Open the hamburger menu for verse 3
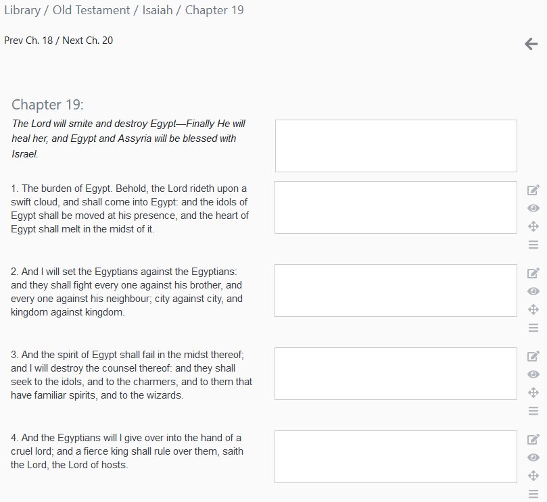 pyautogui.click(x=533, y=411)
